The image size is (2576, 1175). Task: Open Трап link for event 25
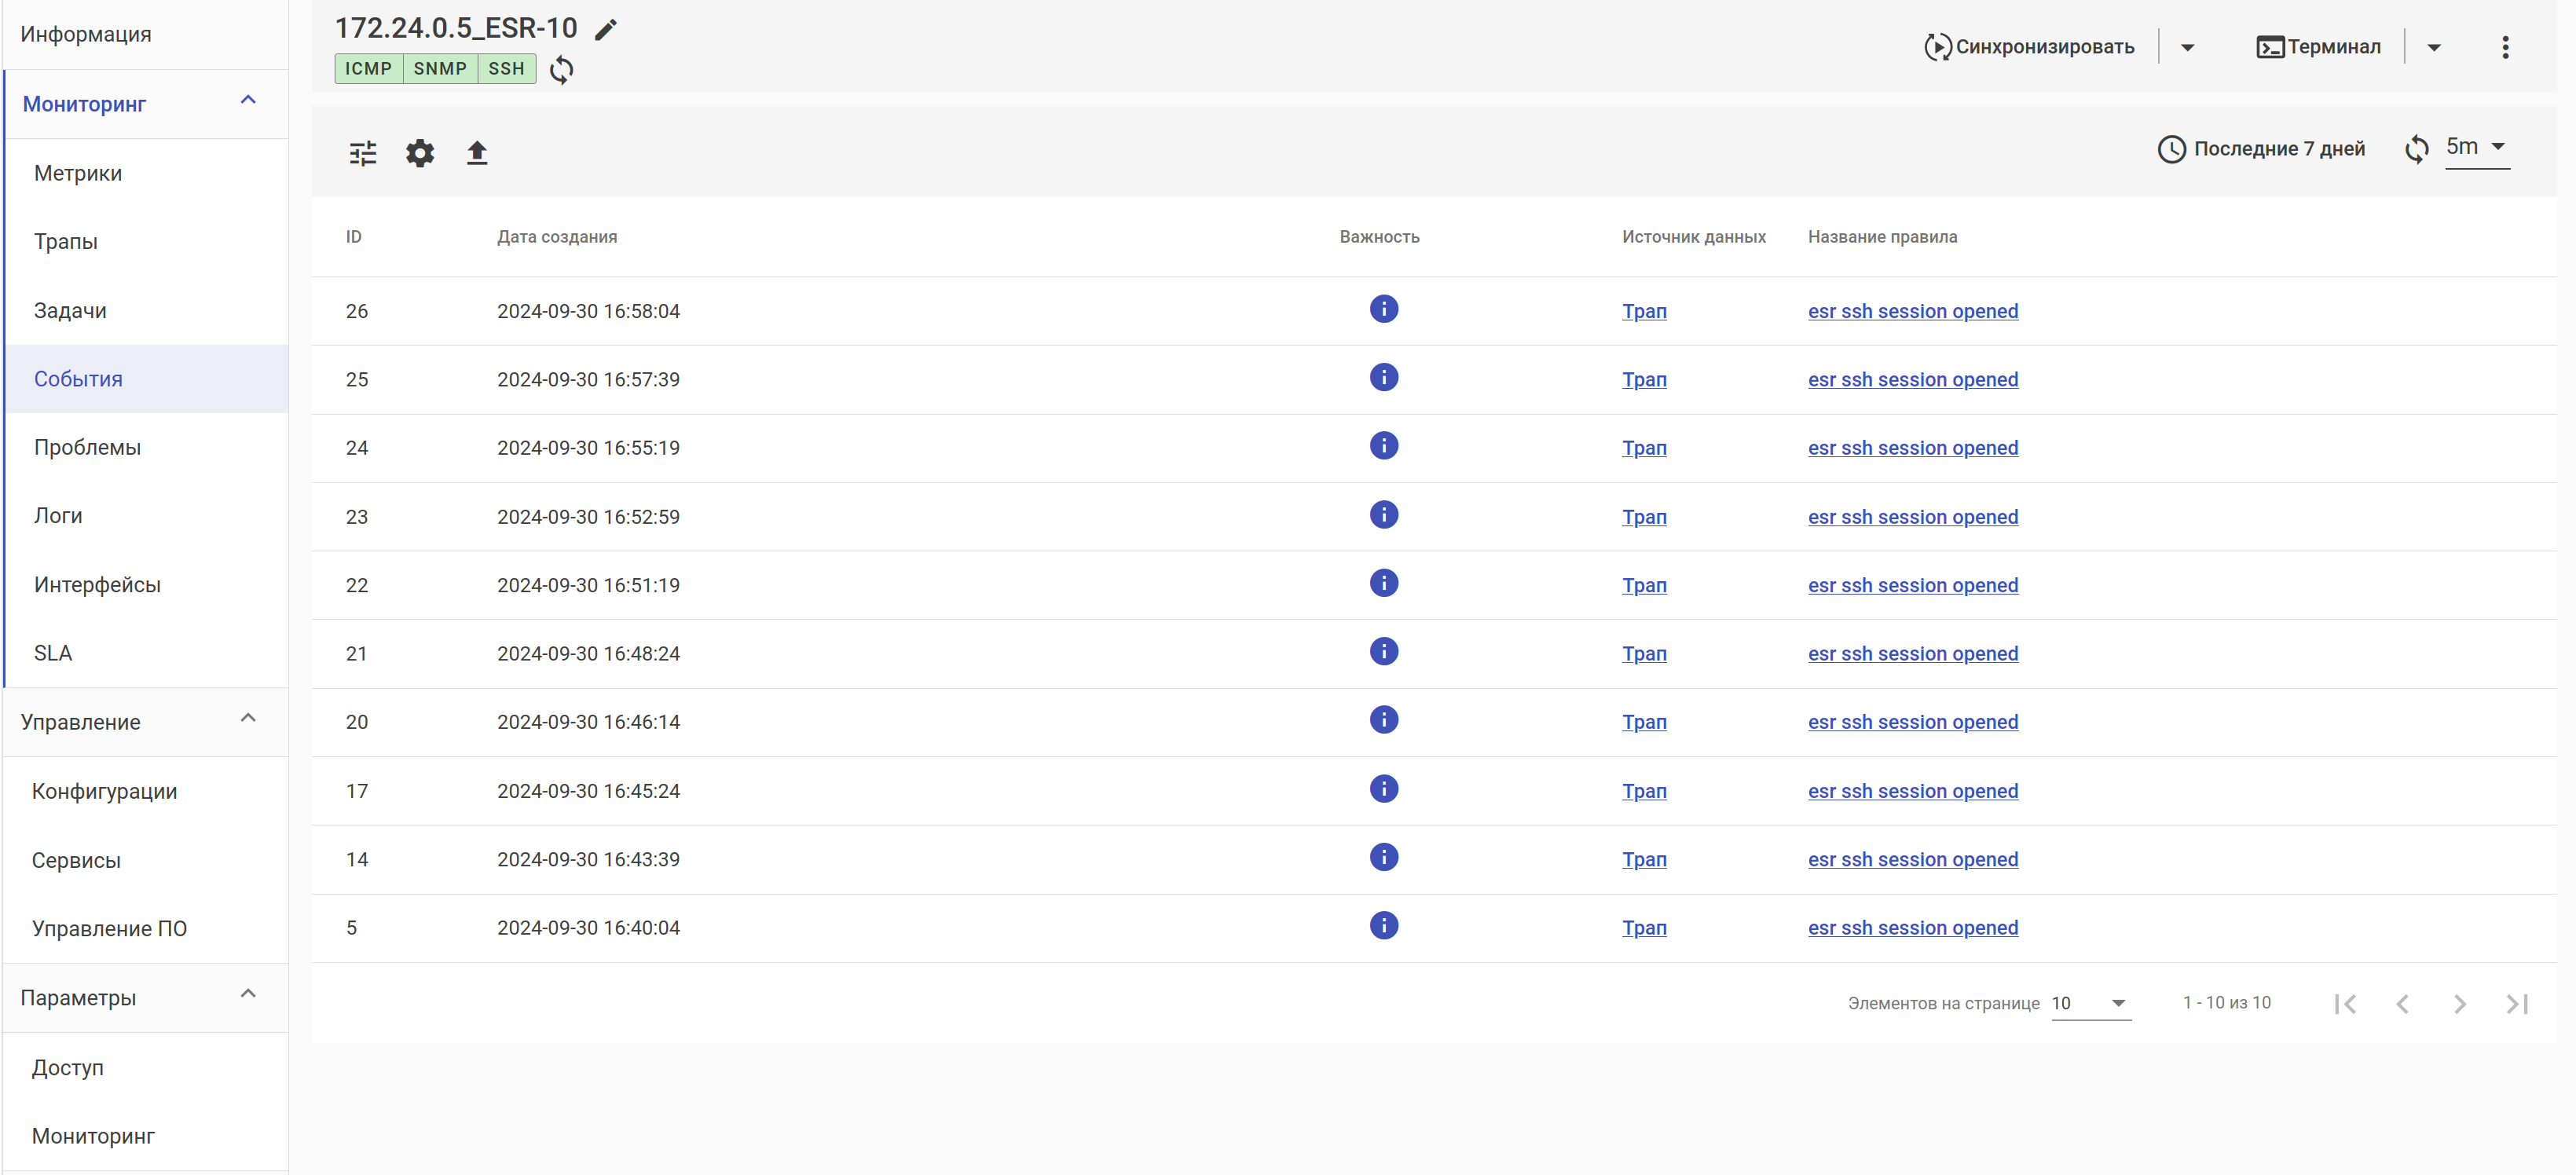click(1643, 380)
